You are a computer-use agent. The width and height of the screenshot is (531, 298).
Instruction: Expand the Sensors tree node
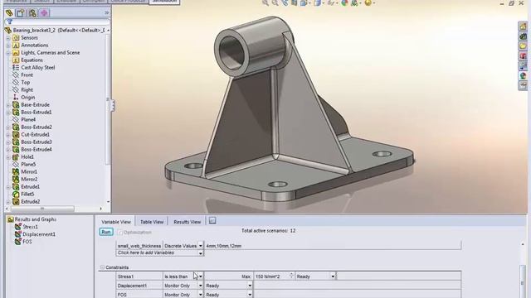[8, 38]
